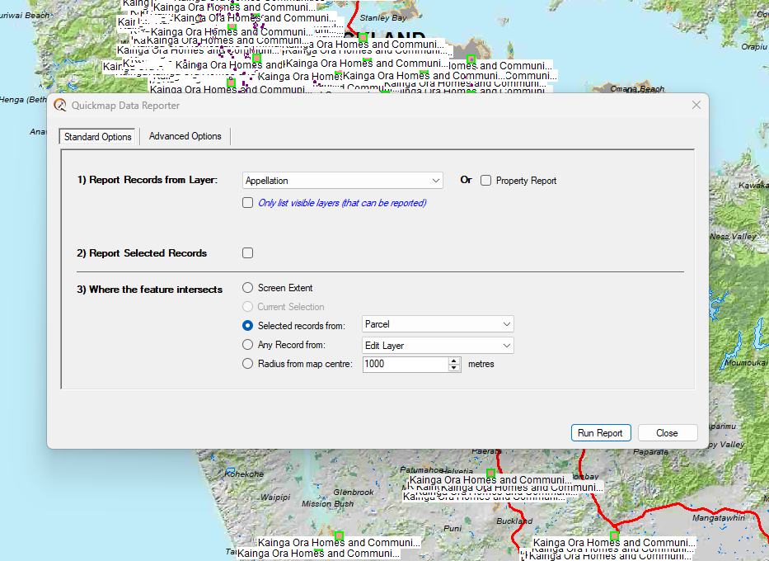This screenshot has height=561, width=769.
Task: Select the Standard Options tab
Action: tap(98, 137)
